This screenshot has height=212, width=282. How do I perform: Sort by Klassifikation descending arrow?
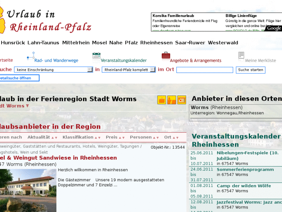point(99,138)
